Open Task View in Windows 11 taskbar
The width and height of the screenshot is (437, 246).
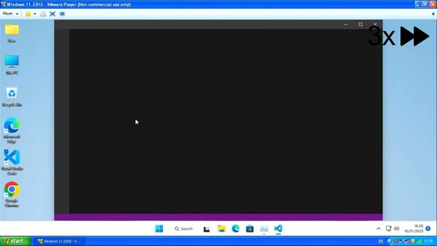(206, 229)
